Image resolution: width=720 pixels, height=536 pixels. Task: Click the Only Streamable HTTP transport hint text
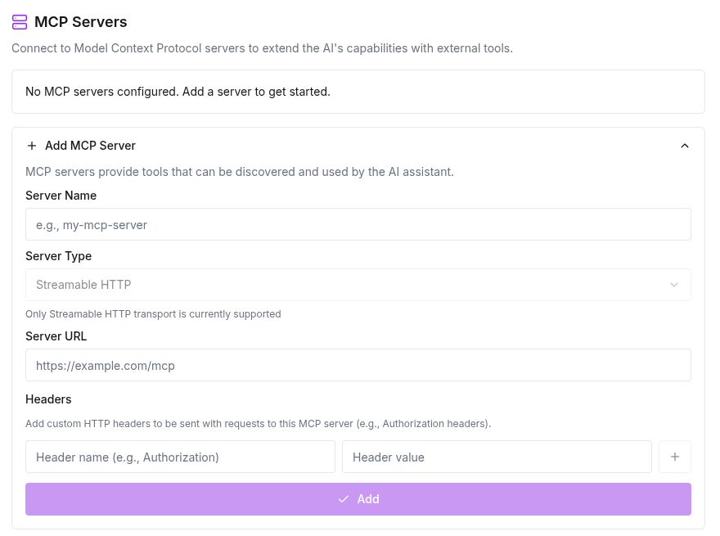point(153,314)
